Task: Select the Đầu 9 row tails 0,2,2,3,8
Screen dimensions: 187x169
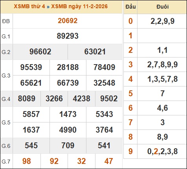Action: [163, 151]
